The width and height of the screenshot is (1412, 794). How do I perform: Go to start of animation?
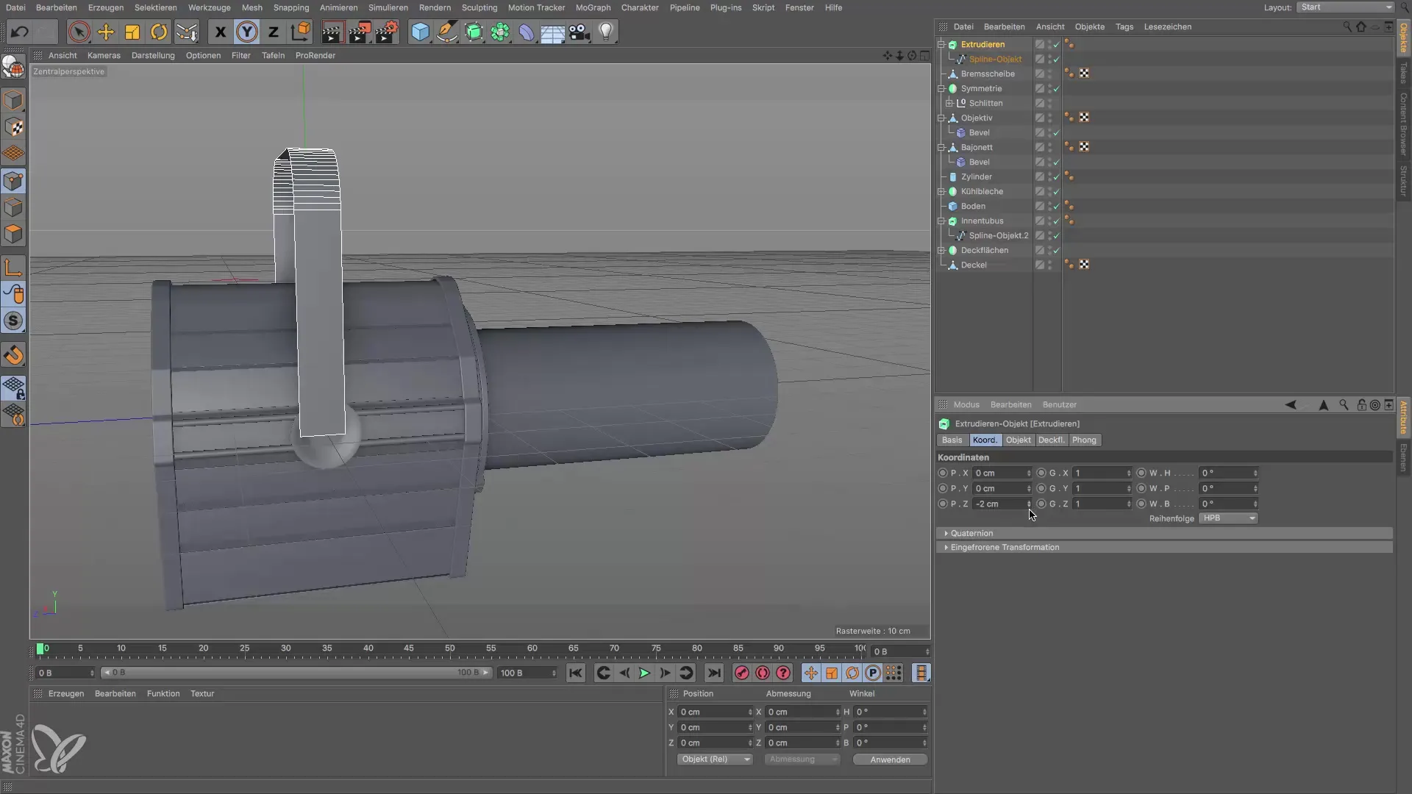click(x=576, y=673)
